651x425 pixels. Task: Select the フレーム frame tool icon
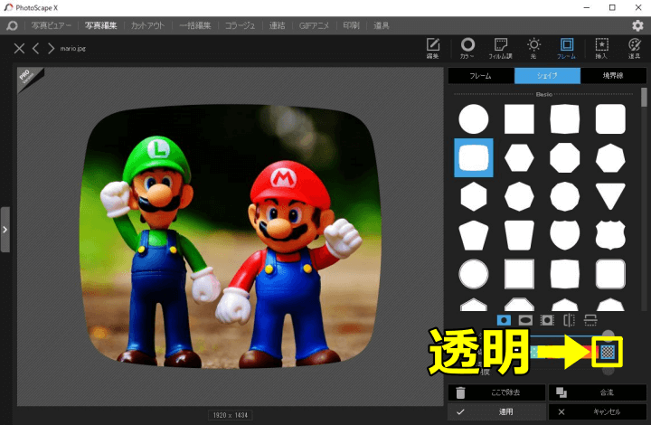(x=566, y=48)
